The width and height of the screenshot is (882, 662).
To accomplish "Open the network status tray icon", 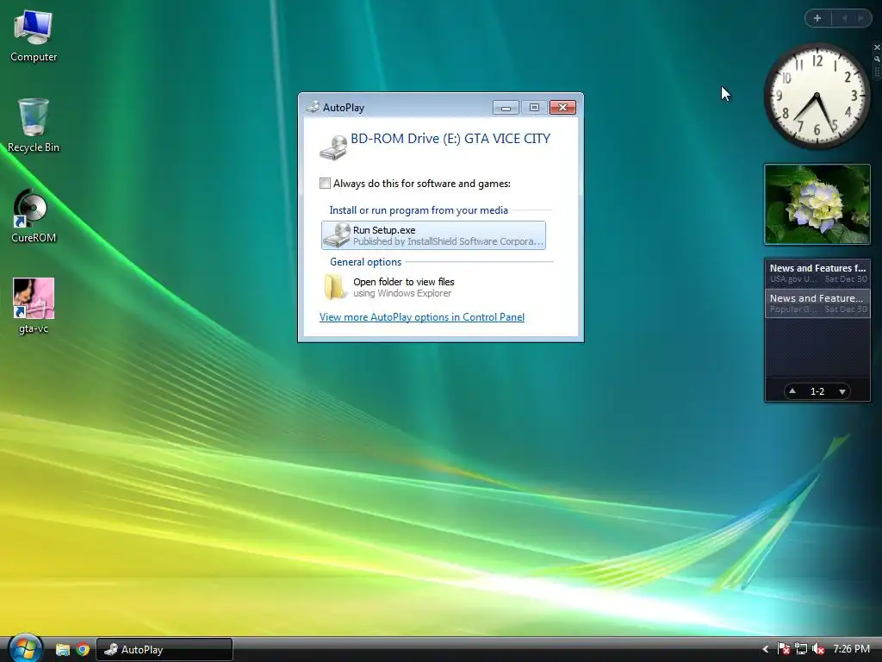I will [x=800, y=650].
